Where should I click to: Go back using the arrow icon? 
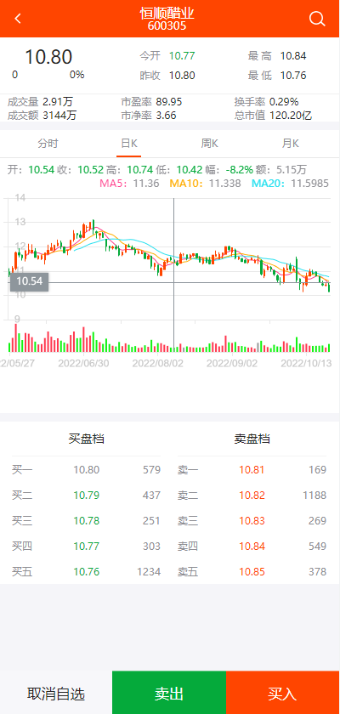[x=18, y=19]
